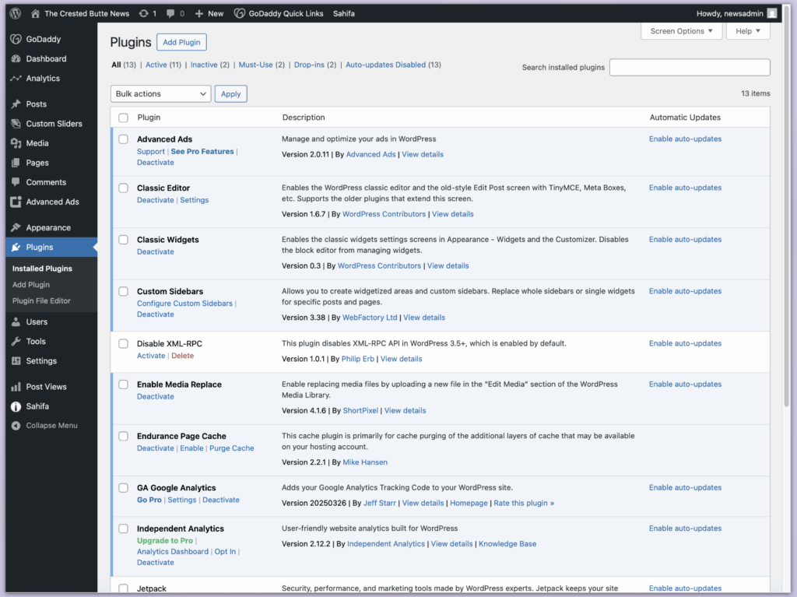Click the comments bubble icon in admin bar
The image size is (797, 597).
171,13
